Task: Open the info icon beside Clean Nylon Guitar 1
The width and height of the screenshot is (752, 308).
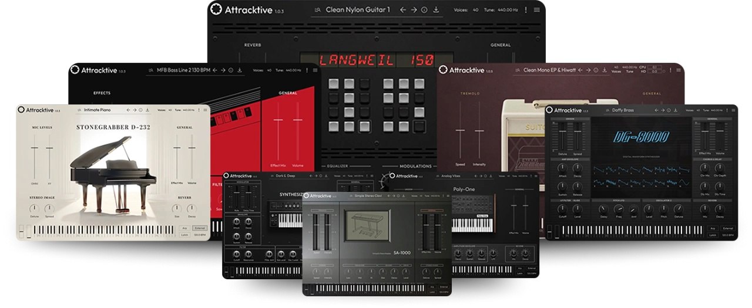Action: [x=425, y=10]
